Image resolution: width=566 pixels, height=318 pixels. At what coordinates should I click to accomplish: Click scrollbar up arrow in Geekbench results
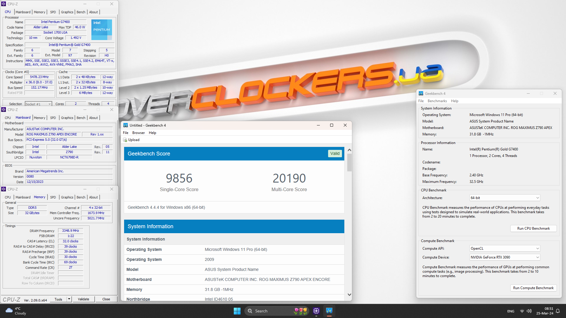click(x=349, y=150)
